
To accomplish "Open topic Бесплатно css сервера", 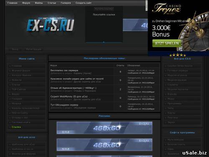I will 64,70.
